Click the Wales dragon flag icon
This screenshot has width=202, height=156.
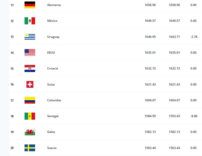coord(30,132)
